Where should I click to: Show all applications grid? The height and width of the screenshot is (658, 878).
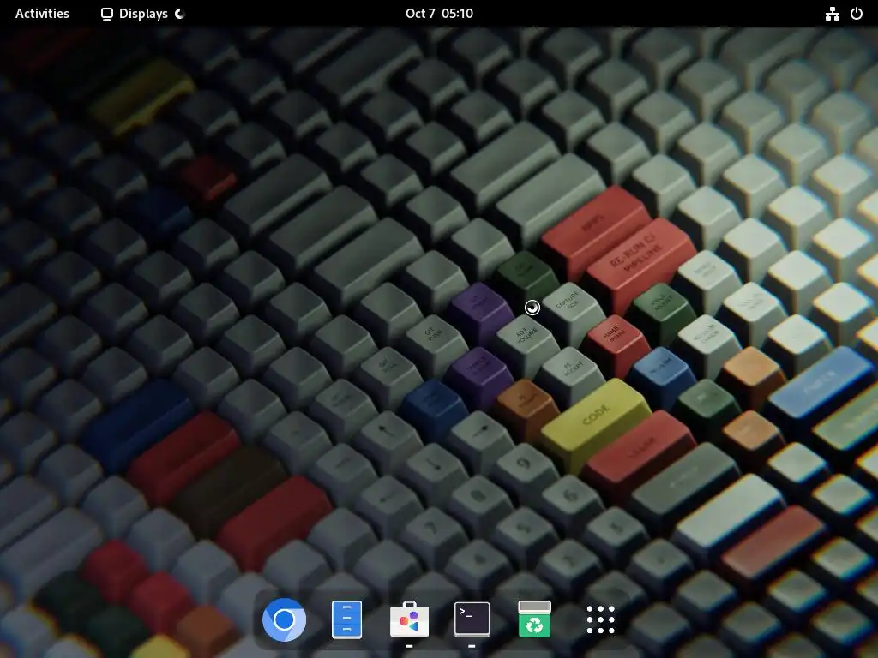point(600,619)
